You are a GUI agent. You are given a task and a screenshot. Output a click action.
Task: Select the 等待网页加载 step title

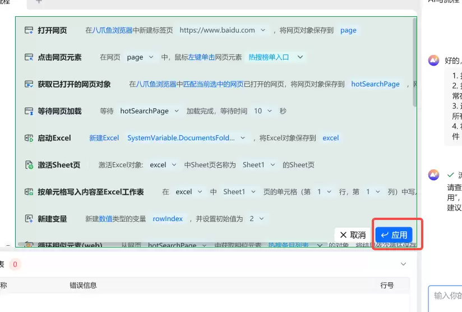pos(59,111)
